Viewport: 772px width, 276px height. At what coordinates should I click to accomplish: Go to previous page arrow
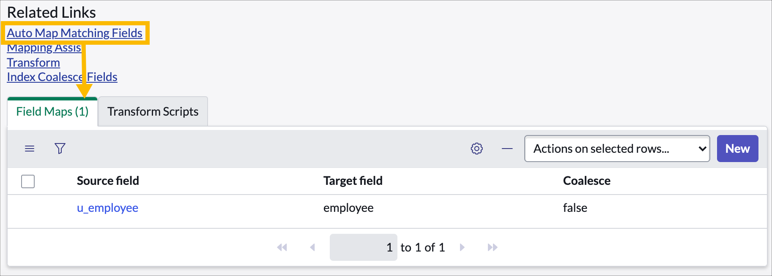(x=312, y=247)
